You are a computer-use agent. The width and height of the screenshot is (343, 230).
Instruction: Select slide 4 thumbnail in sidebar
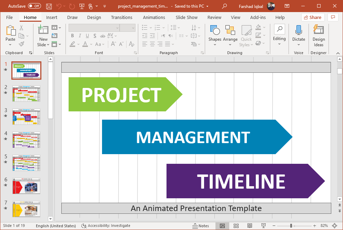[x=26, y=140]
